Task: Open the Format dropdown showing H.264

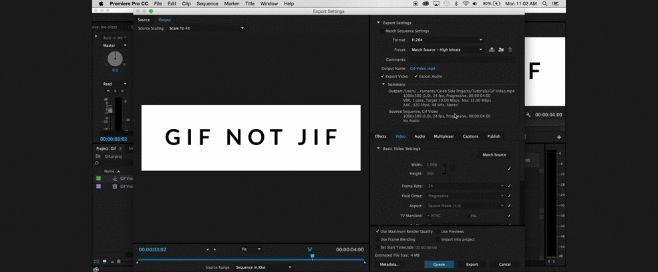Action: tap(447, 40)
